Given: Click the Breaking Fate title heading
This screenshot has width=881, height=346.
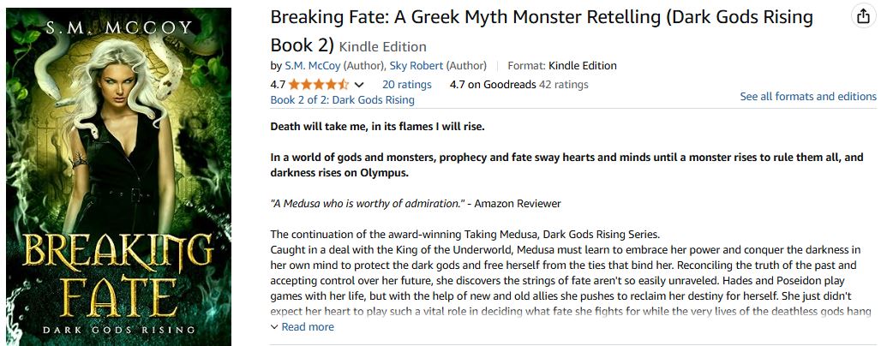Looking at the screenshot, I should (542, 31).
